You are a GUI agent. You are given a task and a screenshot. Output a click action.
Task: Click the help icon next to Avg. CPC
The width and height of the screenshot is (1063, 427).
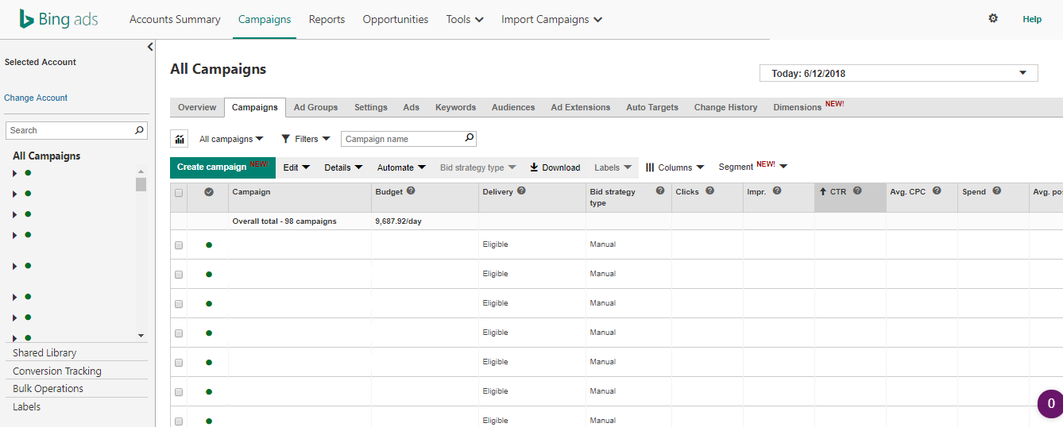tap(937, 190)
